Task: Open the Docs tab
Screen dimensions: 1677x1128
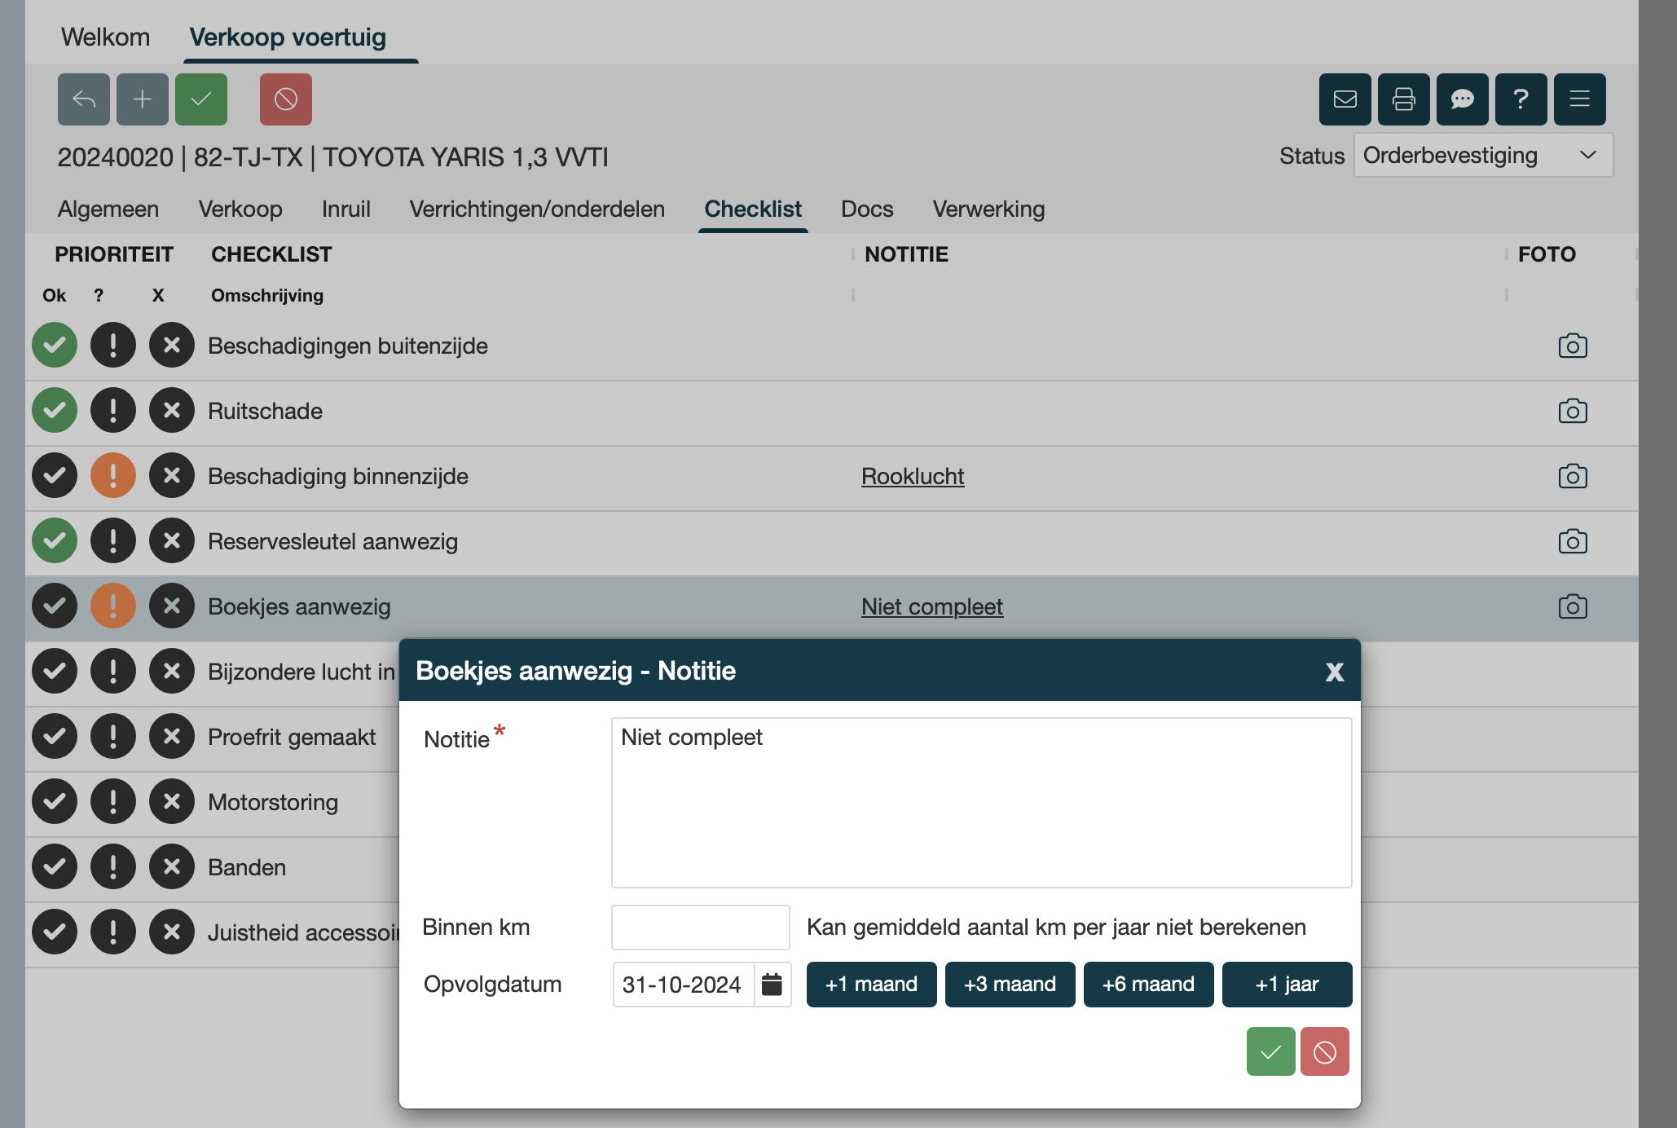Action: click(x=867, y=209)
